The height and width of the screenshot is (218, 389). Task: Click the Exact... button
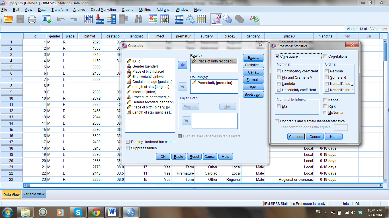coord(253,58)
